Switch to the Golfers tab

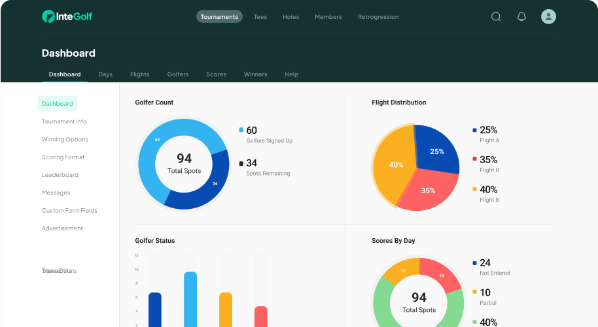(178, 74)
